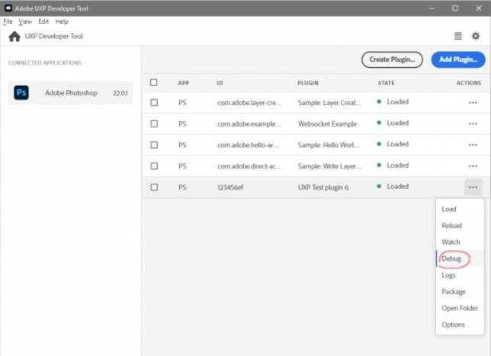Image resolution: width=491 pixels, height=356 pixels.
Task: Click the ID 123456ef cell
Action: (230, 188)
